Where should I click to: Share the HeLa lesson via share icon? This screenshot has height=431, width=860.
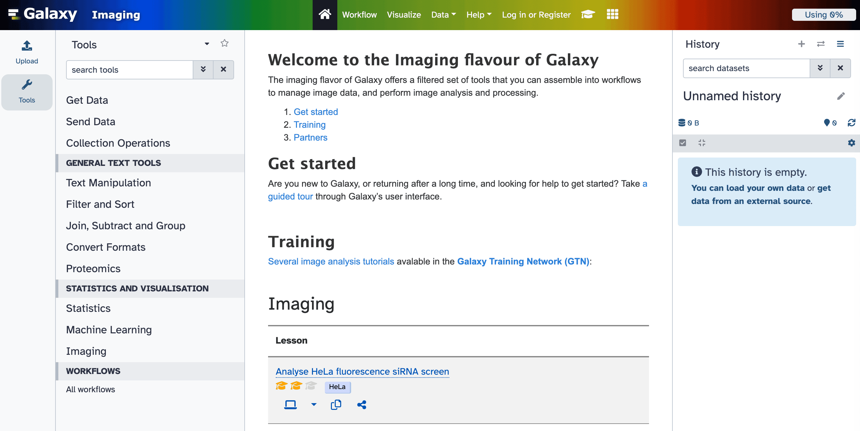tap(362, 405)
